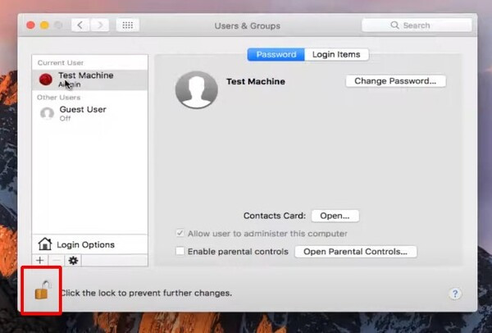Click the large Test Machine profile picture
492x333 pixels.
click(x=197, y=89)
